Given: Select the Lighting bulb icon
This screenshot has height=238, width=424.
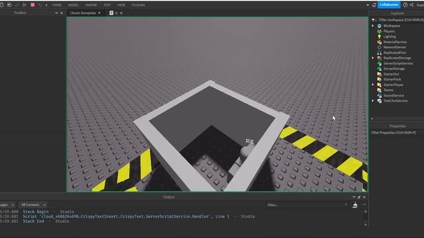Looking at the screenshot, I should click(x=380, y=37).
